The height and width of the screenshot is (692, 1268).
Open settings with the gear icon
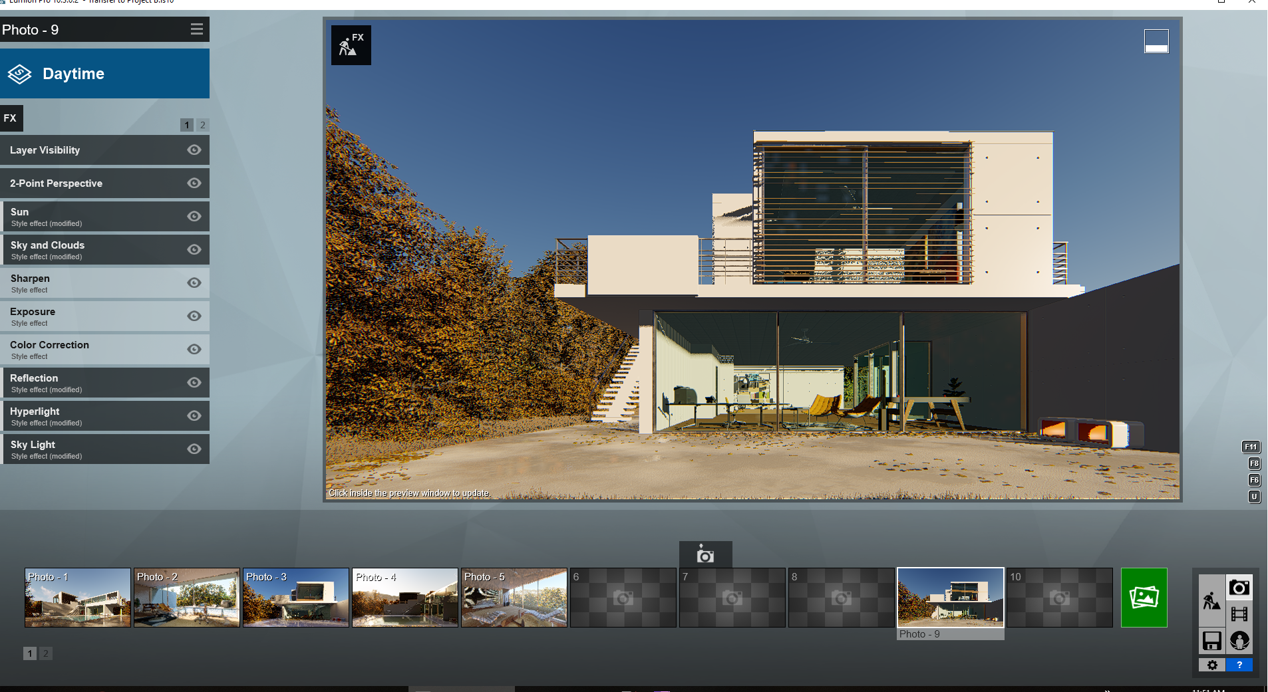pyautogui.click(x=1211, y=665)
